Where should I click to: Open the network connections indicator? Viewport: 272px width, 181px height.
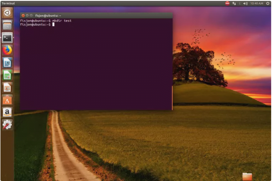(234, 3)
